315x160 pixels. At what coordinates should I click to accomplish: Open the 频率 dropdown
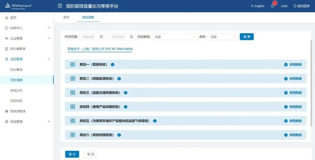pos(223,37)
